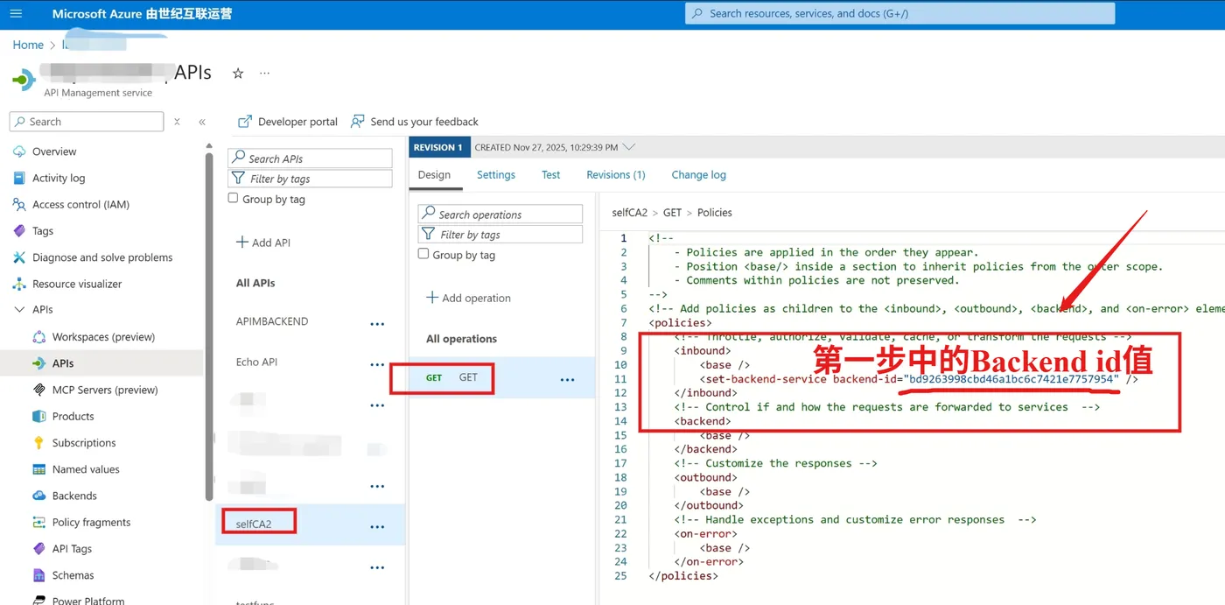Screen dimensions: 1225x605
Task: Collapse the APIs group in sidebar
Action: click(x=19, y=310)
